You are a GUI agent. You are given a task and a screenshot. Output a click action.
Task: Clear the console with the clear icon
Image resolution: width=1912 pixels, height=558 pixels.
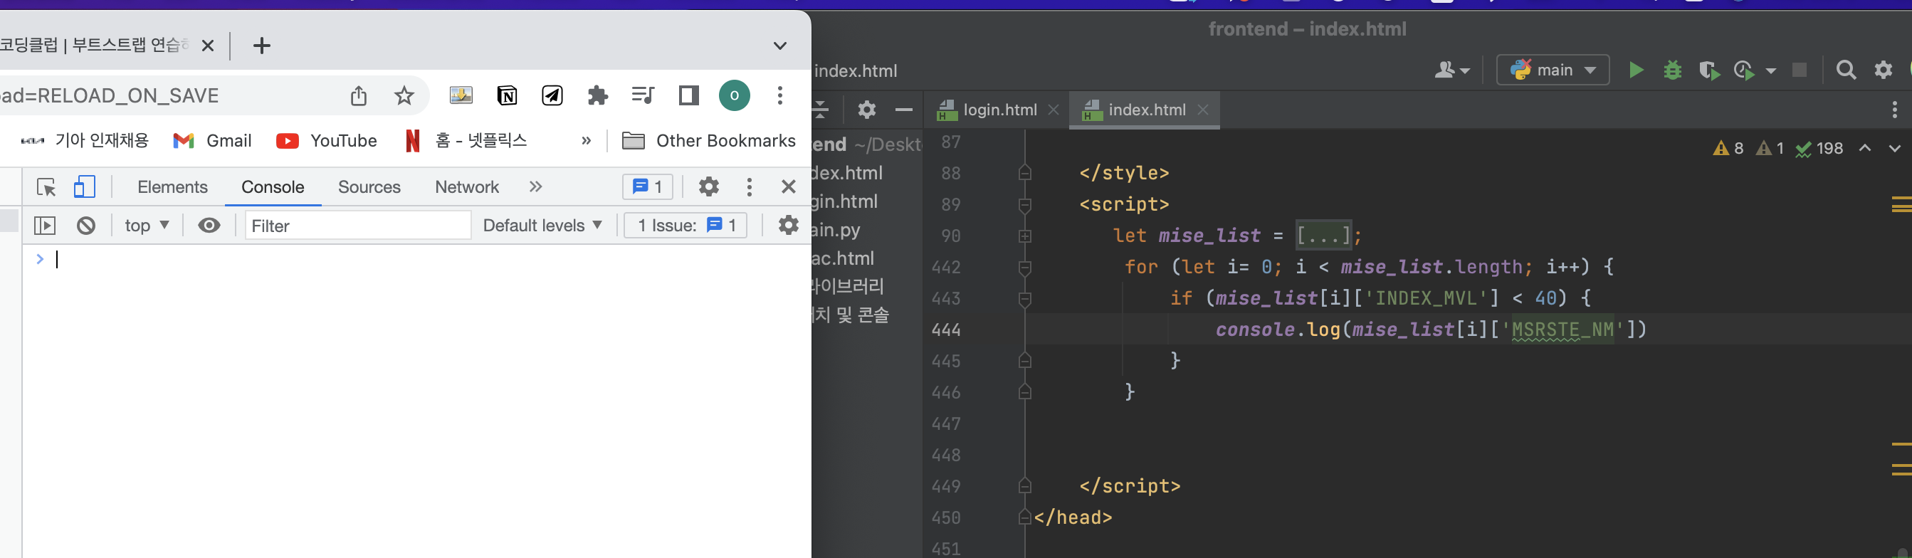tap(86, 226)
